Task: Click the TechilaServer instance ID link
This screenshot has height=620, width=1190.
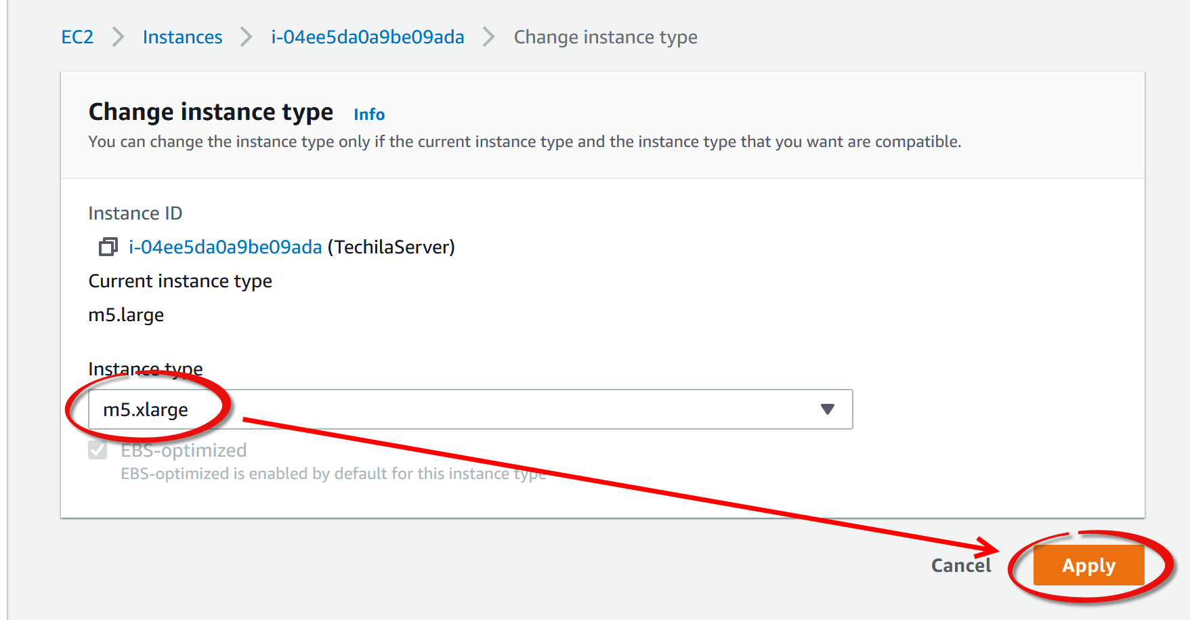Action: tap(225, 247)
